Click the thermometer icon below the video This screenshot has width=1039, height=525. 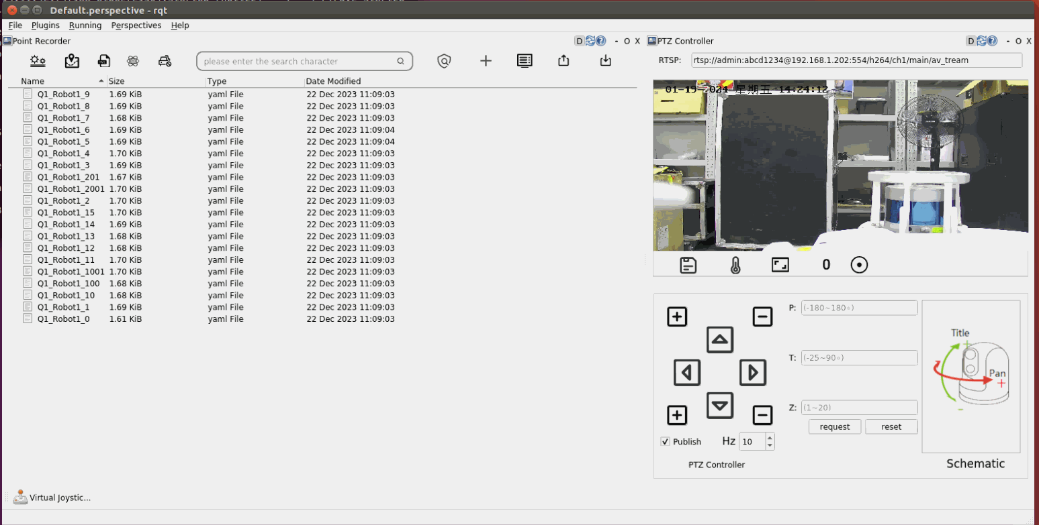click(735, 266)
